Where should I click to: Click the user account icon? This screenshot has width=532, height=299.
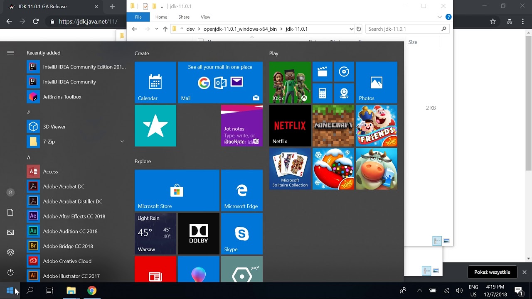(11, 193)
